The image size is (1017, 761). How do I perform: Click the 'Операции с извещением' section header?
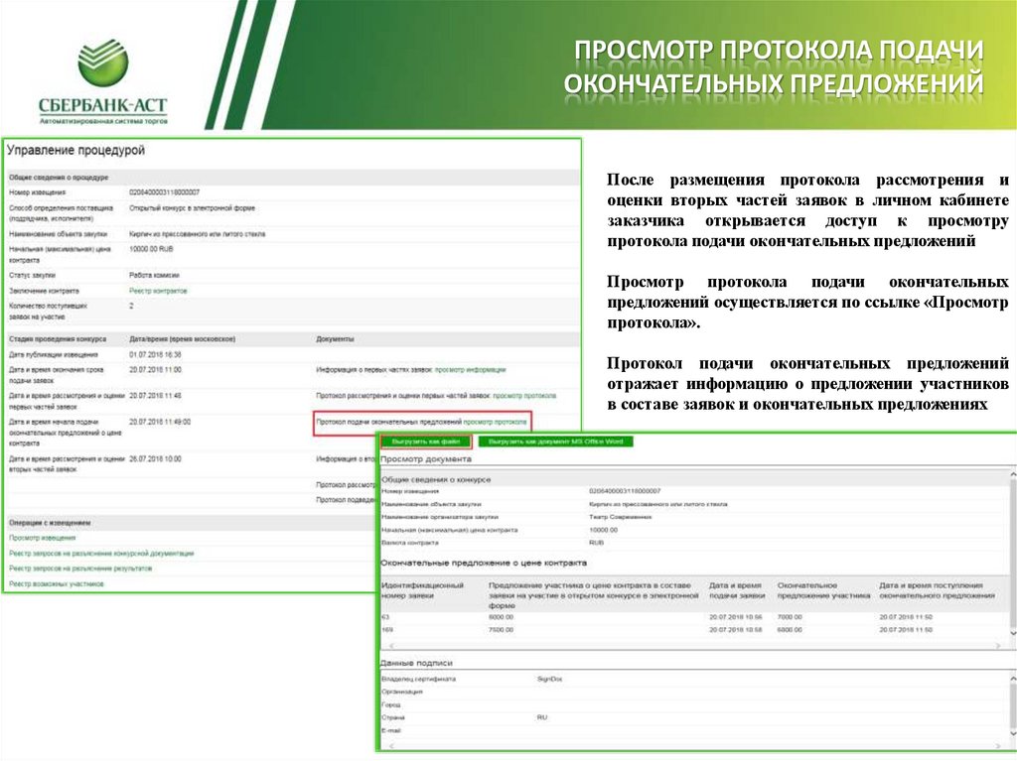pyautogui.click(x=50, y=523)
